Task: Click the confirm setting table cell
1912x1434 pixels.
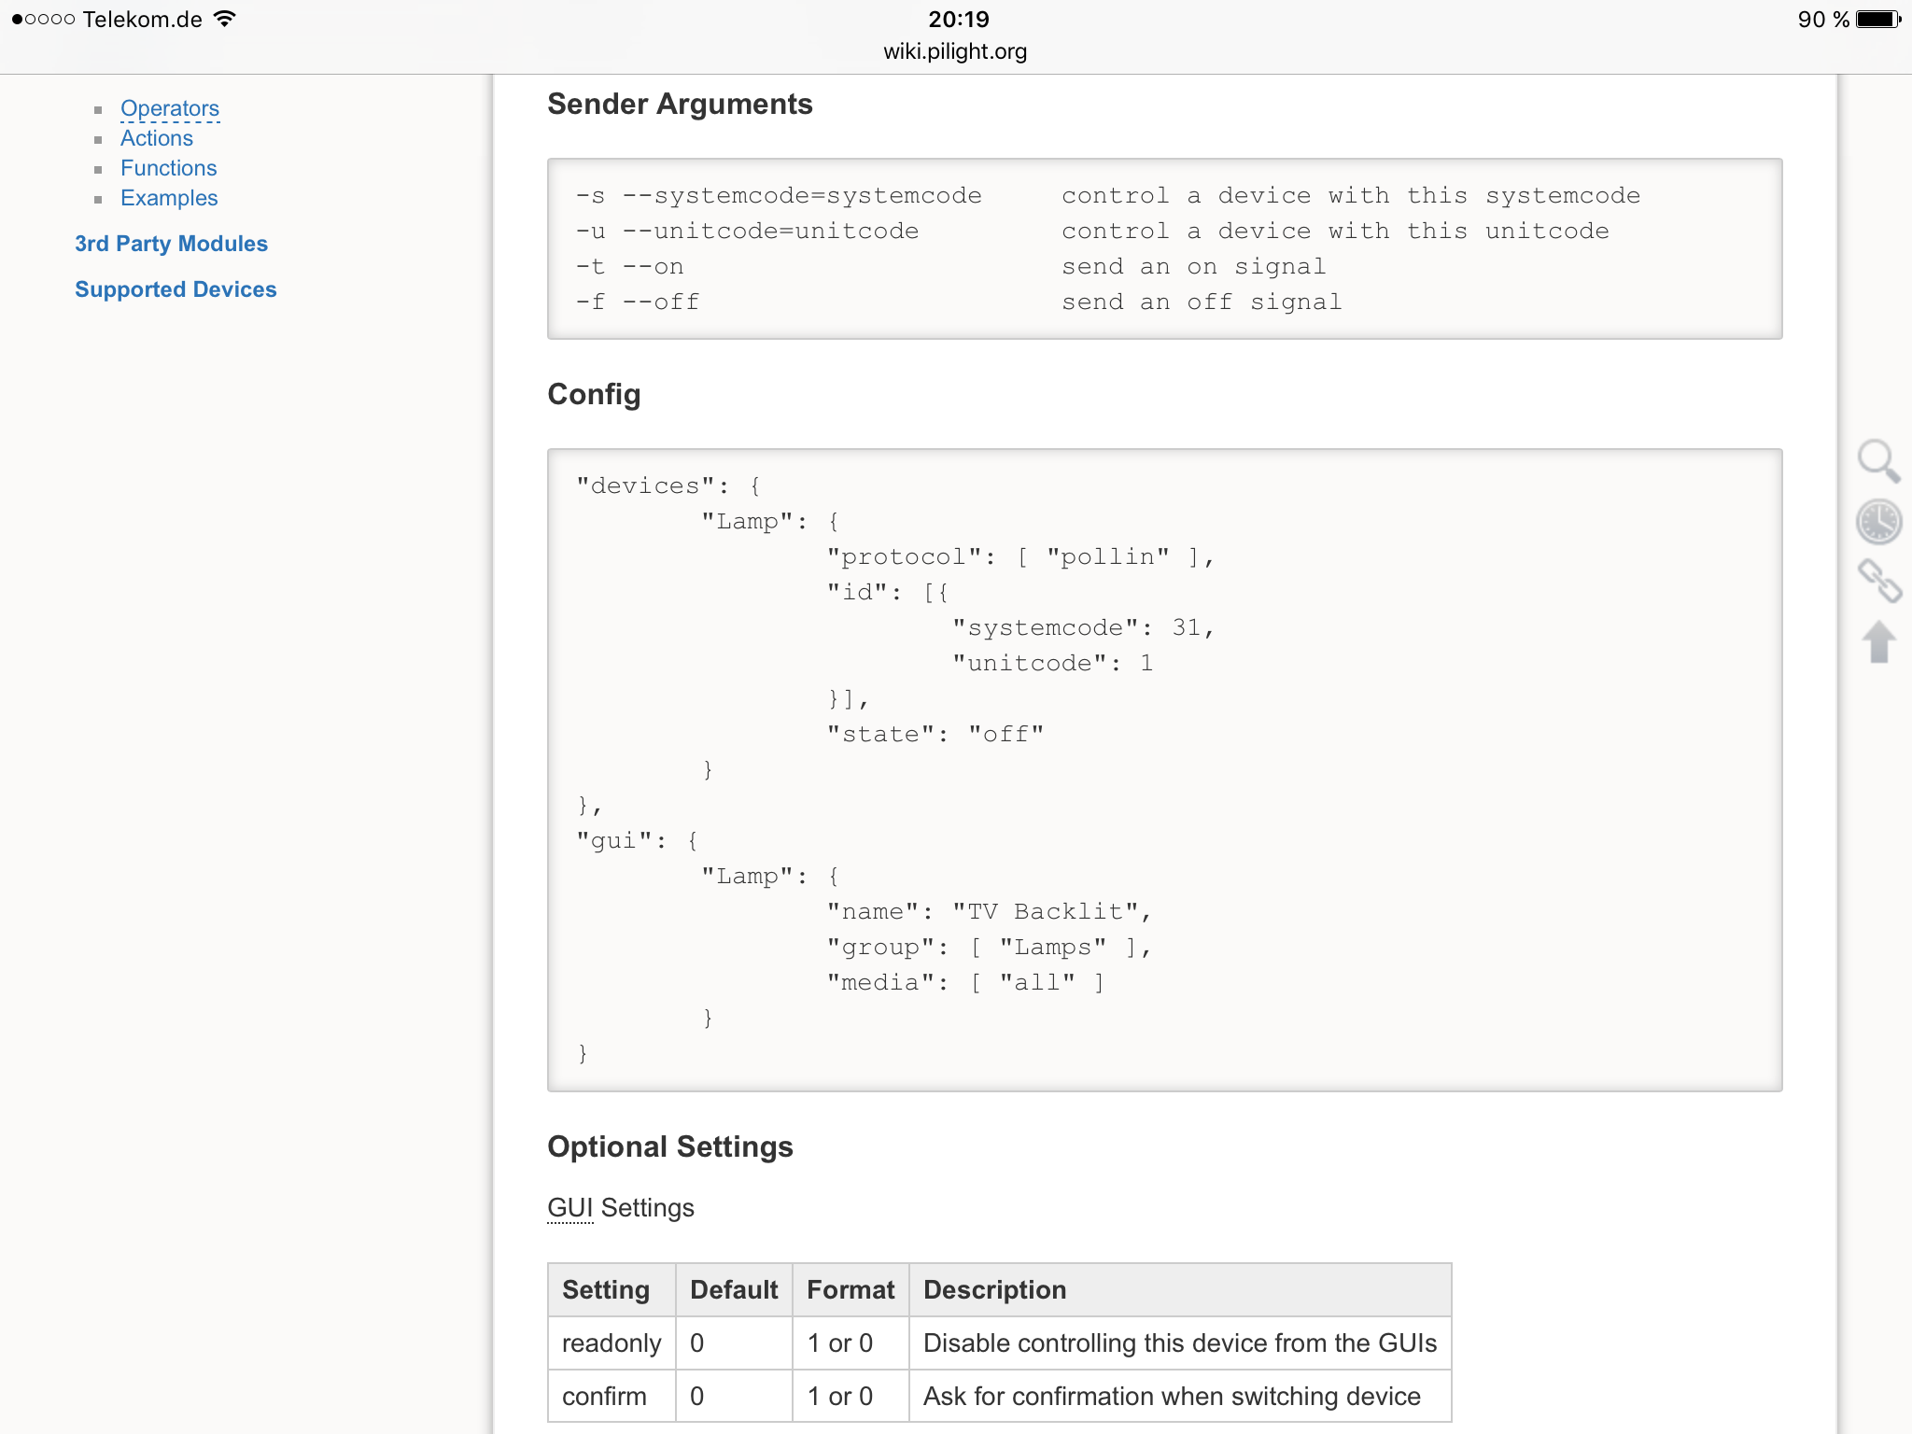Action: pyautogui.click(x=604, y=1397)
